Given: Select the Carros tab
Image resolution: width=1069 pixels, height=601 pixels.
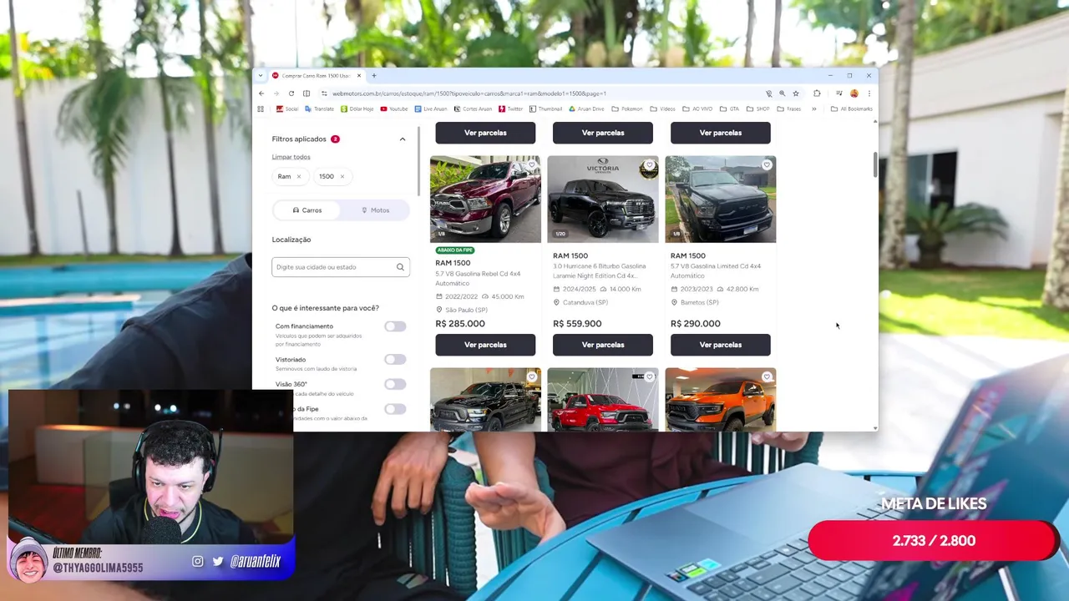Looking at the screenshot, I should pos(307,210).
